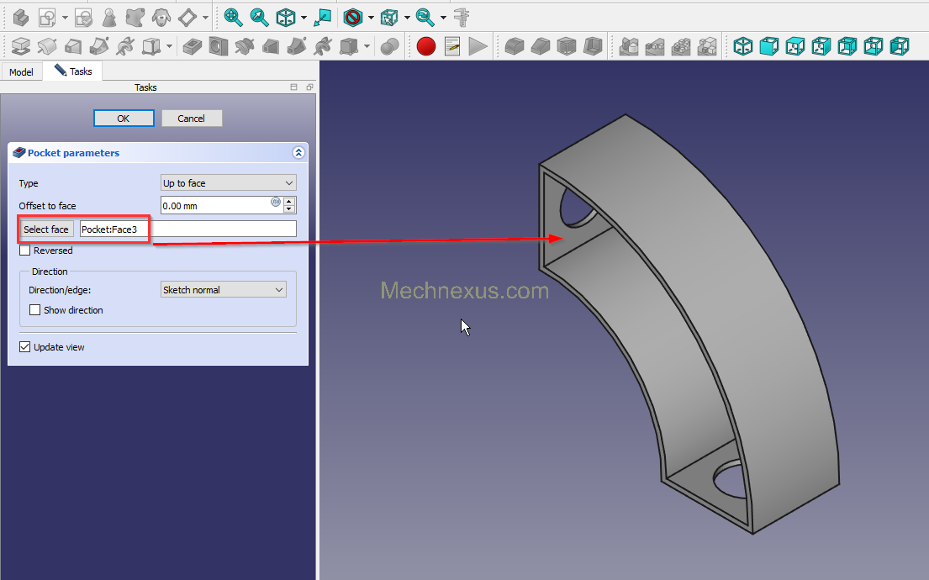Screen dimensions: 929x580
Task: Open the Type dropdown showing Up to face
Action: [x=228, y=183]
